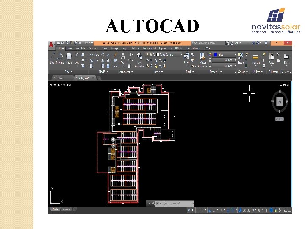Click the New file icon in quick access
This screenshot has width=305, height=229.
tap(58, 43)
